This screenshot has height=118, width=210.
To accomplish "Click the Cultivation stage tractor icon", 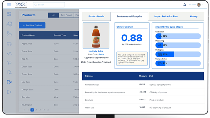I will (x=160, y=36).
